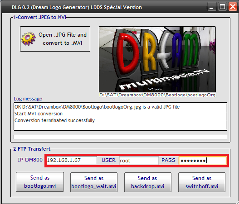Screen dimensions: 239x204
Task: Click the 'valid JPG file' log line
Action: 97,107
